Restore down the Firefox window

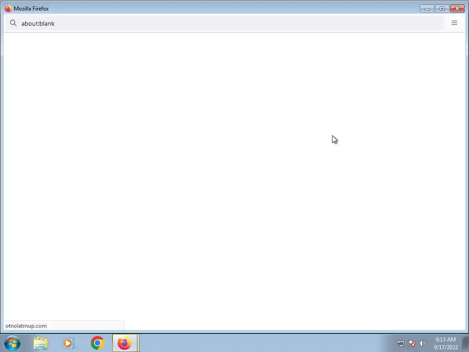coord(442,9)
